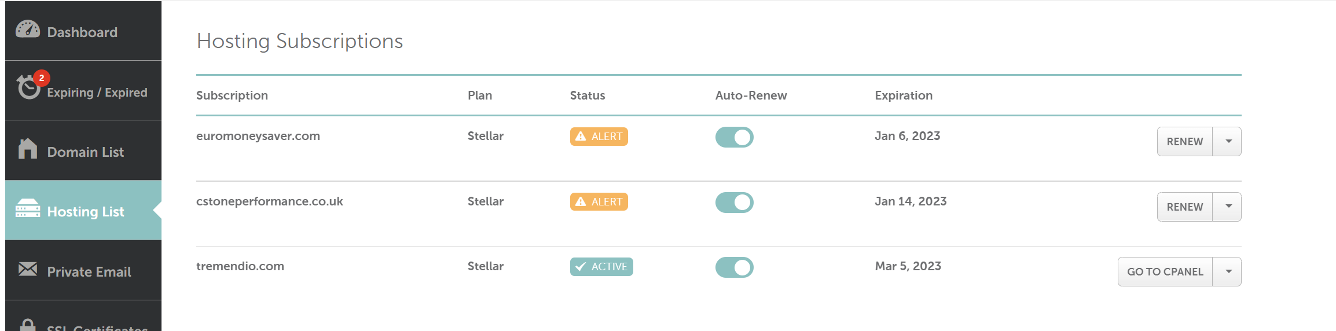Screen dimensions: 1336x331
Task: Open the Domain List menu item
Action: coord(83,150)
